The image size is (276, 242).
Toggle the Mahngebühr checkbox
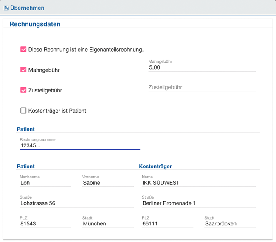[x=23, y=70]
